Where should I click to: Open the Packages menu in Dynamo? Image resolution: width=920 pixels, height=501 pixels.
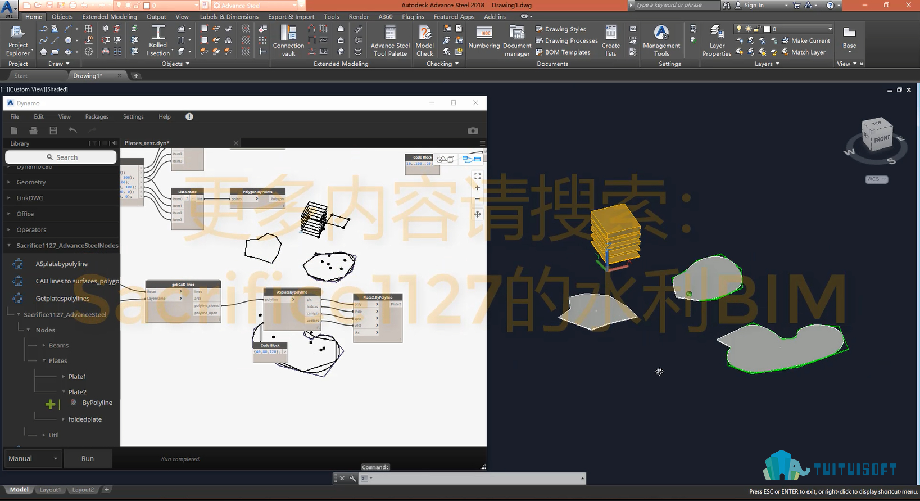tap(97, 117)
